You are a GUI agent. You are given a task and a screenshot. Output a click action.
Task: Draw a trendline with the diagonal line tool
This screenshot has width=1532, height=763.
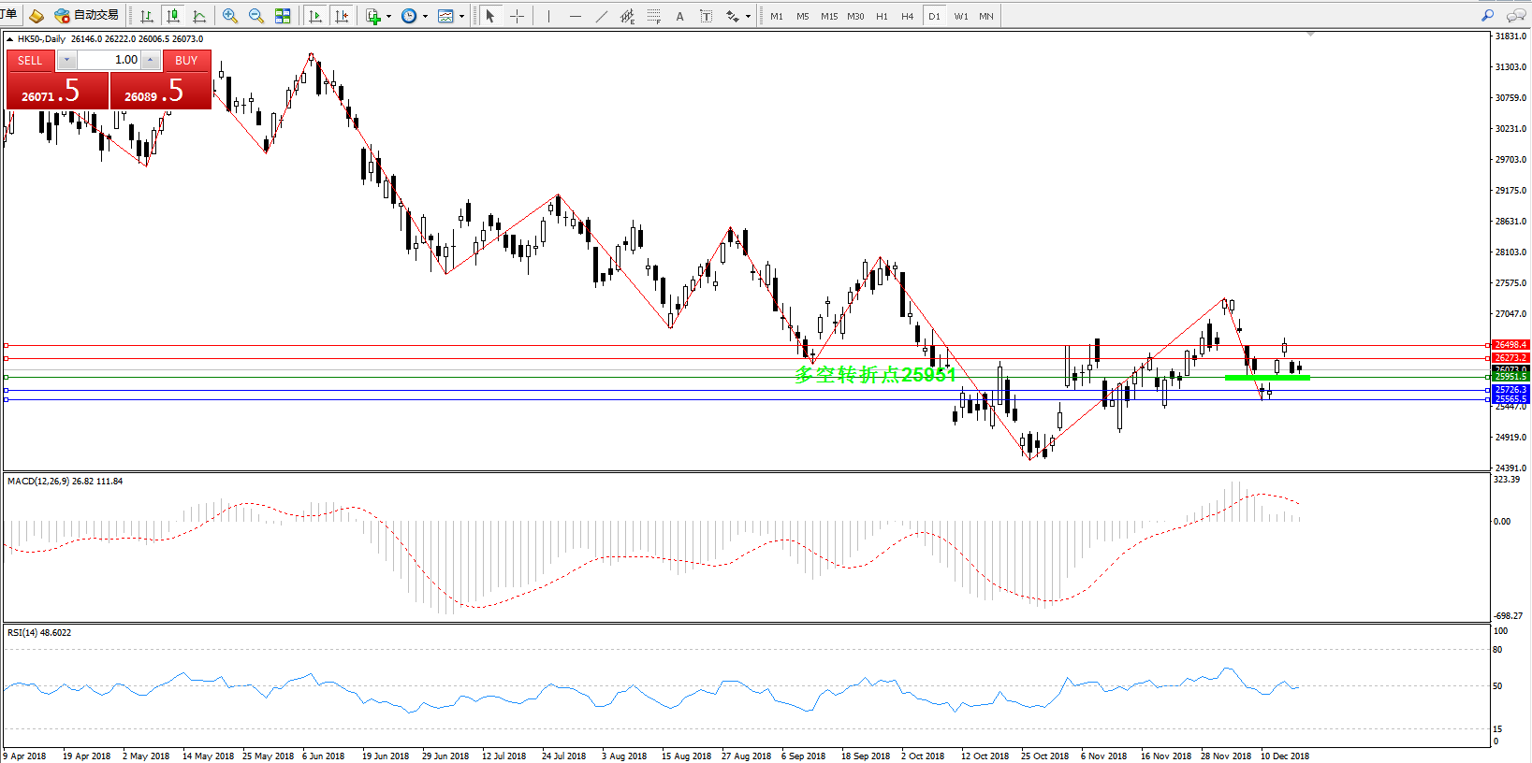[601, 16]
